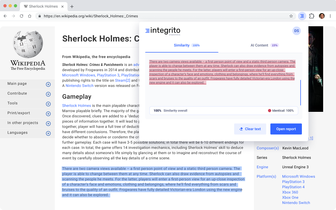Image resolution: width=336 pixels, height=210 pixels.
Task: Click the Integrito extension icon in toolbar
Action: [302, 16]
